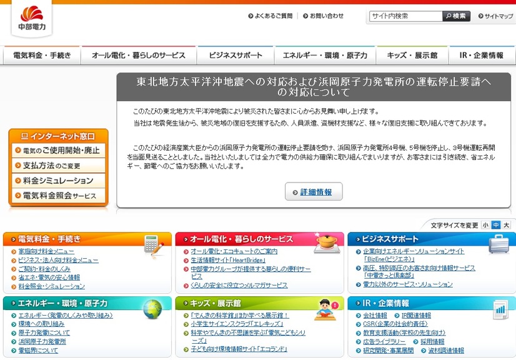Open the 電気料金・手続き navigation tab

(42, 56)
